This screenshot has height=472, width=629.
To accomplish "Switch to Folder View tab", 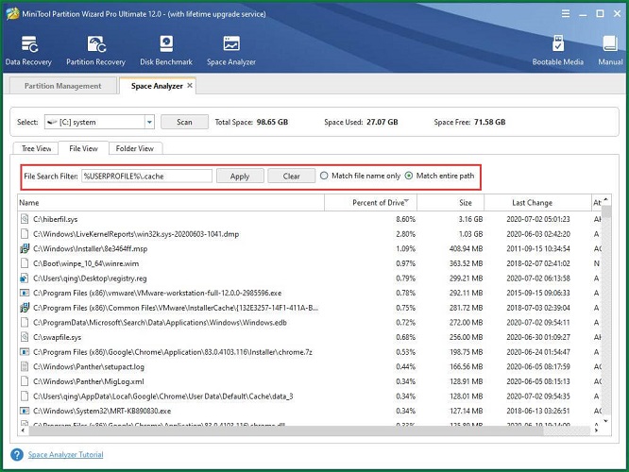I will tap(135, 148).
